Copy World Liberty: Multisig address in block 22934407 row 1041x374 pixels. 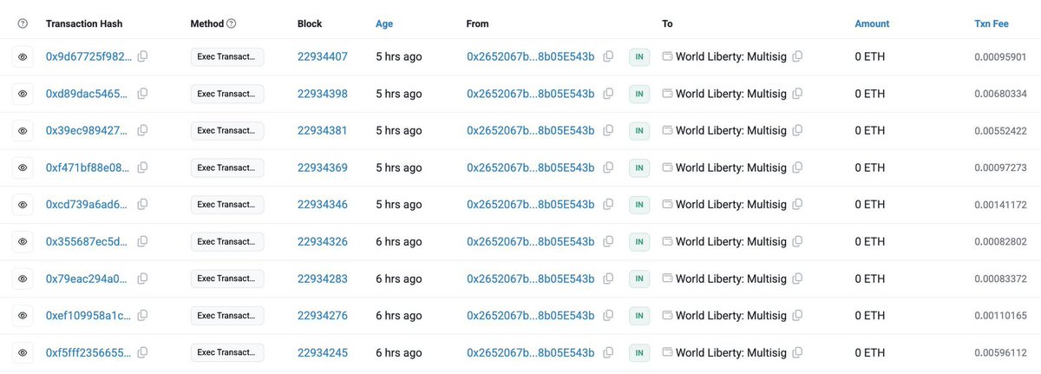(797, 56)
